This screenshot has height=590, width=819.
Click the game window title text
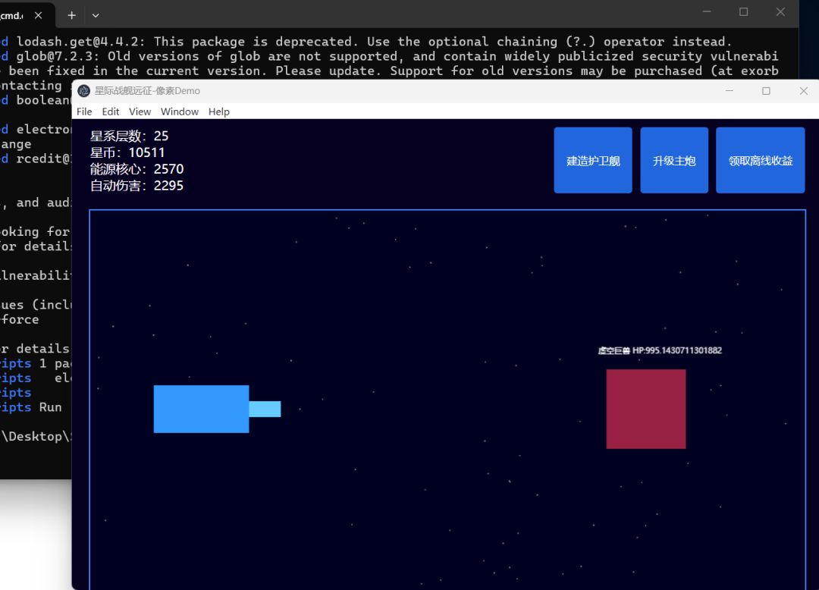pos(147,91)
